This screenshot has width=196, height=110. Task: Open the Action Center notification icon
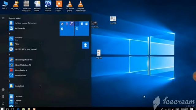click(x=192, y=109)
